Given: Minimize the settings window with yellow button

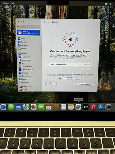Looking at the screenshot, I should coord(21,22).
